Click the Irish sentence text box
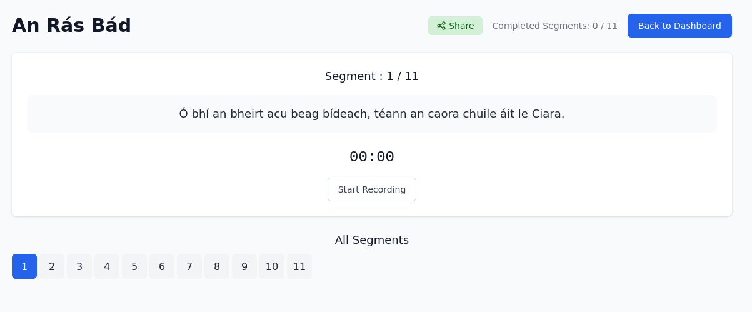 [372, 114]
